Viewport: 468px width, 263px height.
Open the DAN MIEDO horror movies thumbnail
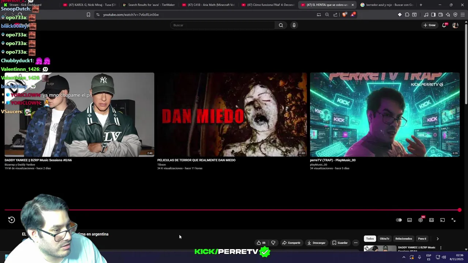[232, 114]
